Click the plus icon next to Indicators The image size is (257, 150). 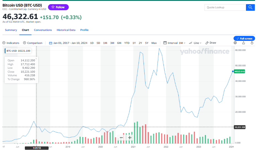click(x=4, y=43)
